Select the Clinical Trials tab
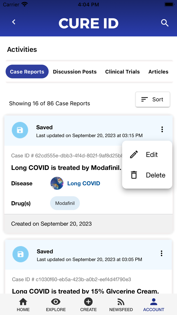The height and width of the screenshot is (315, 177). [122, 72]
